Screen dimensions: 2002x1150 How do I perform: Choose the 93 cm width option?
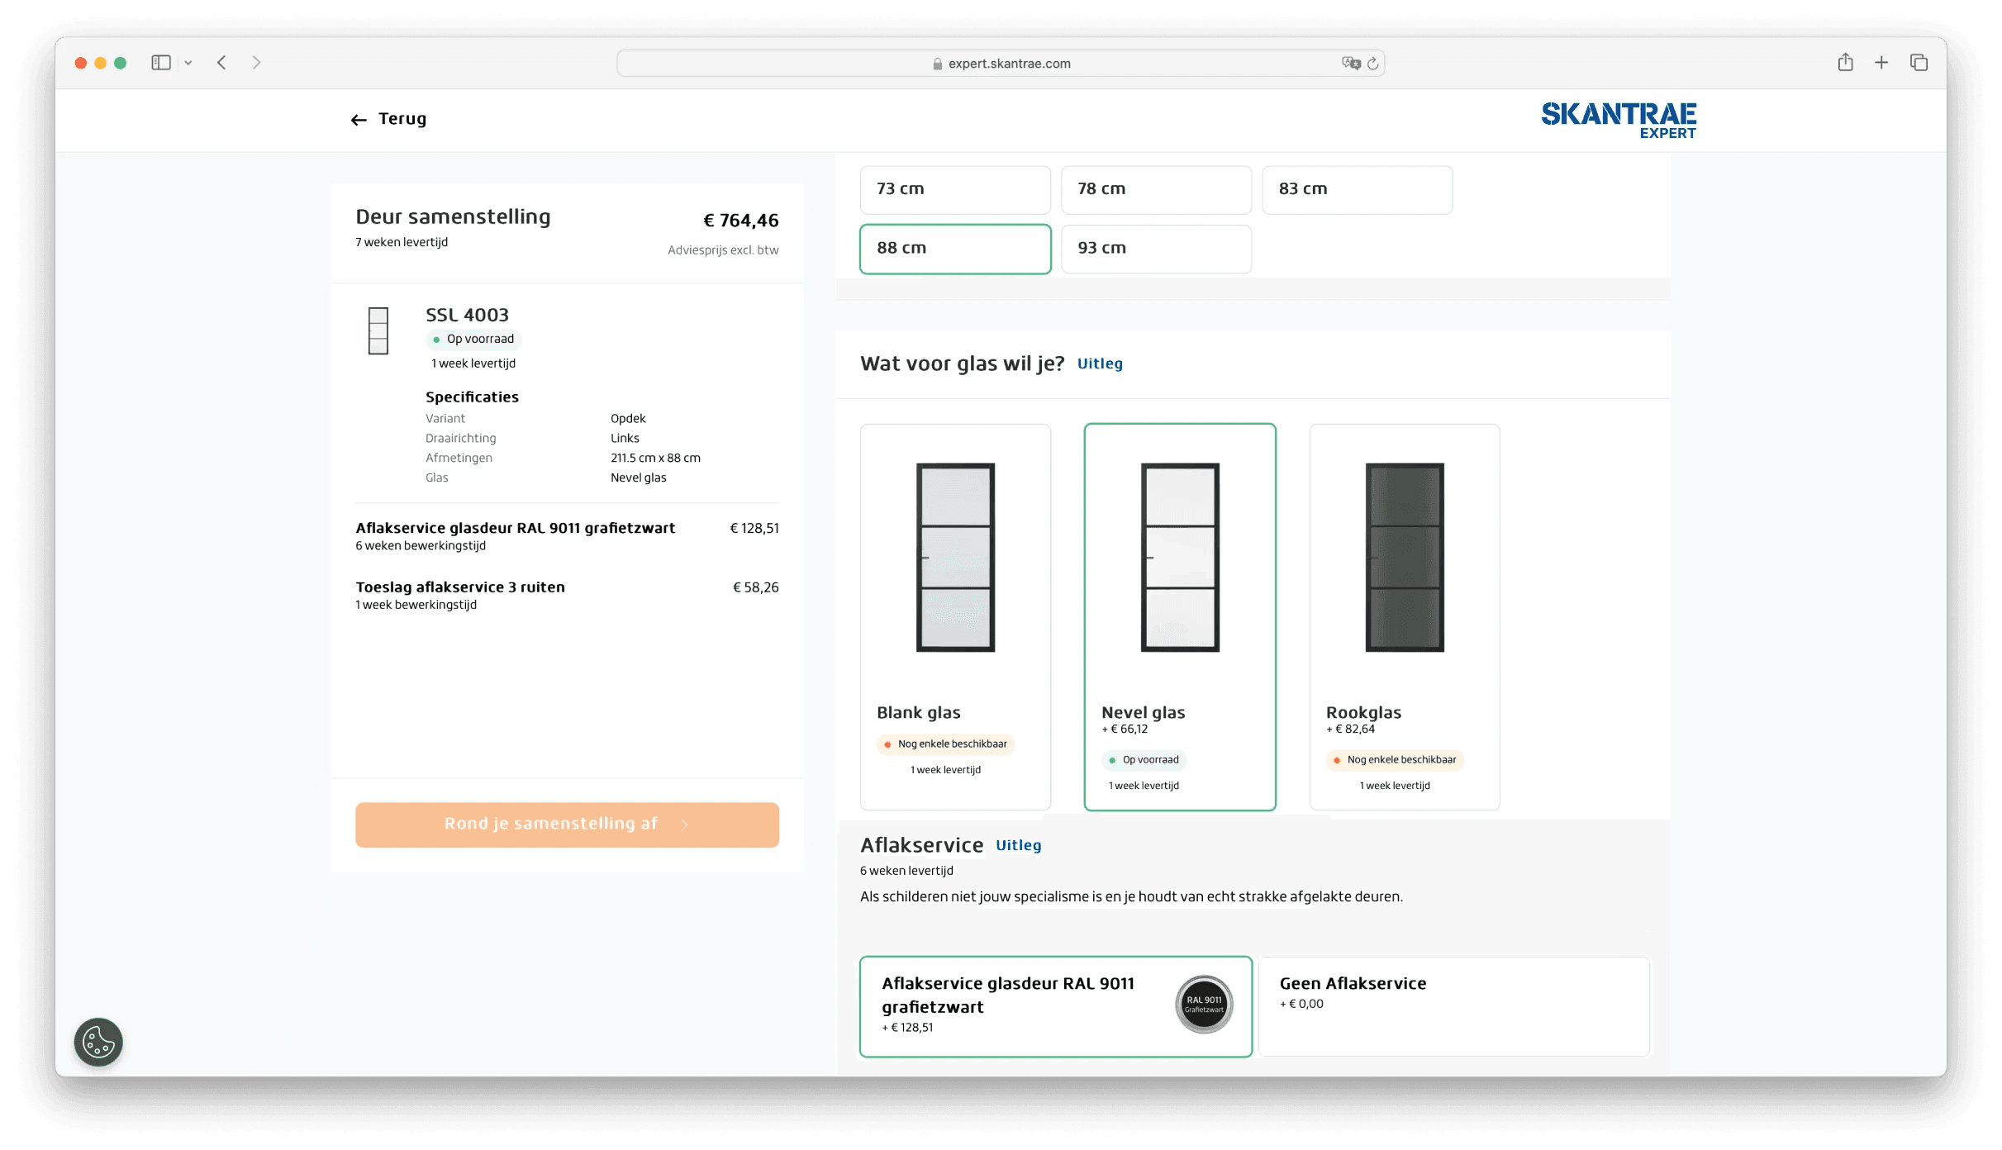(x=1155, y=248)
